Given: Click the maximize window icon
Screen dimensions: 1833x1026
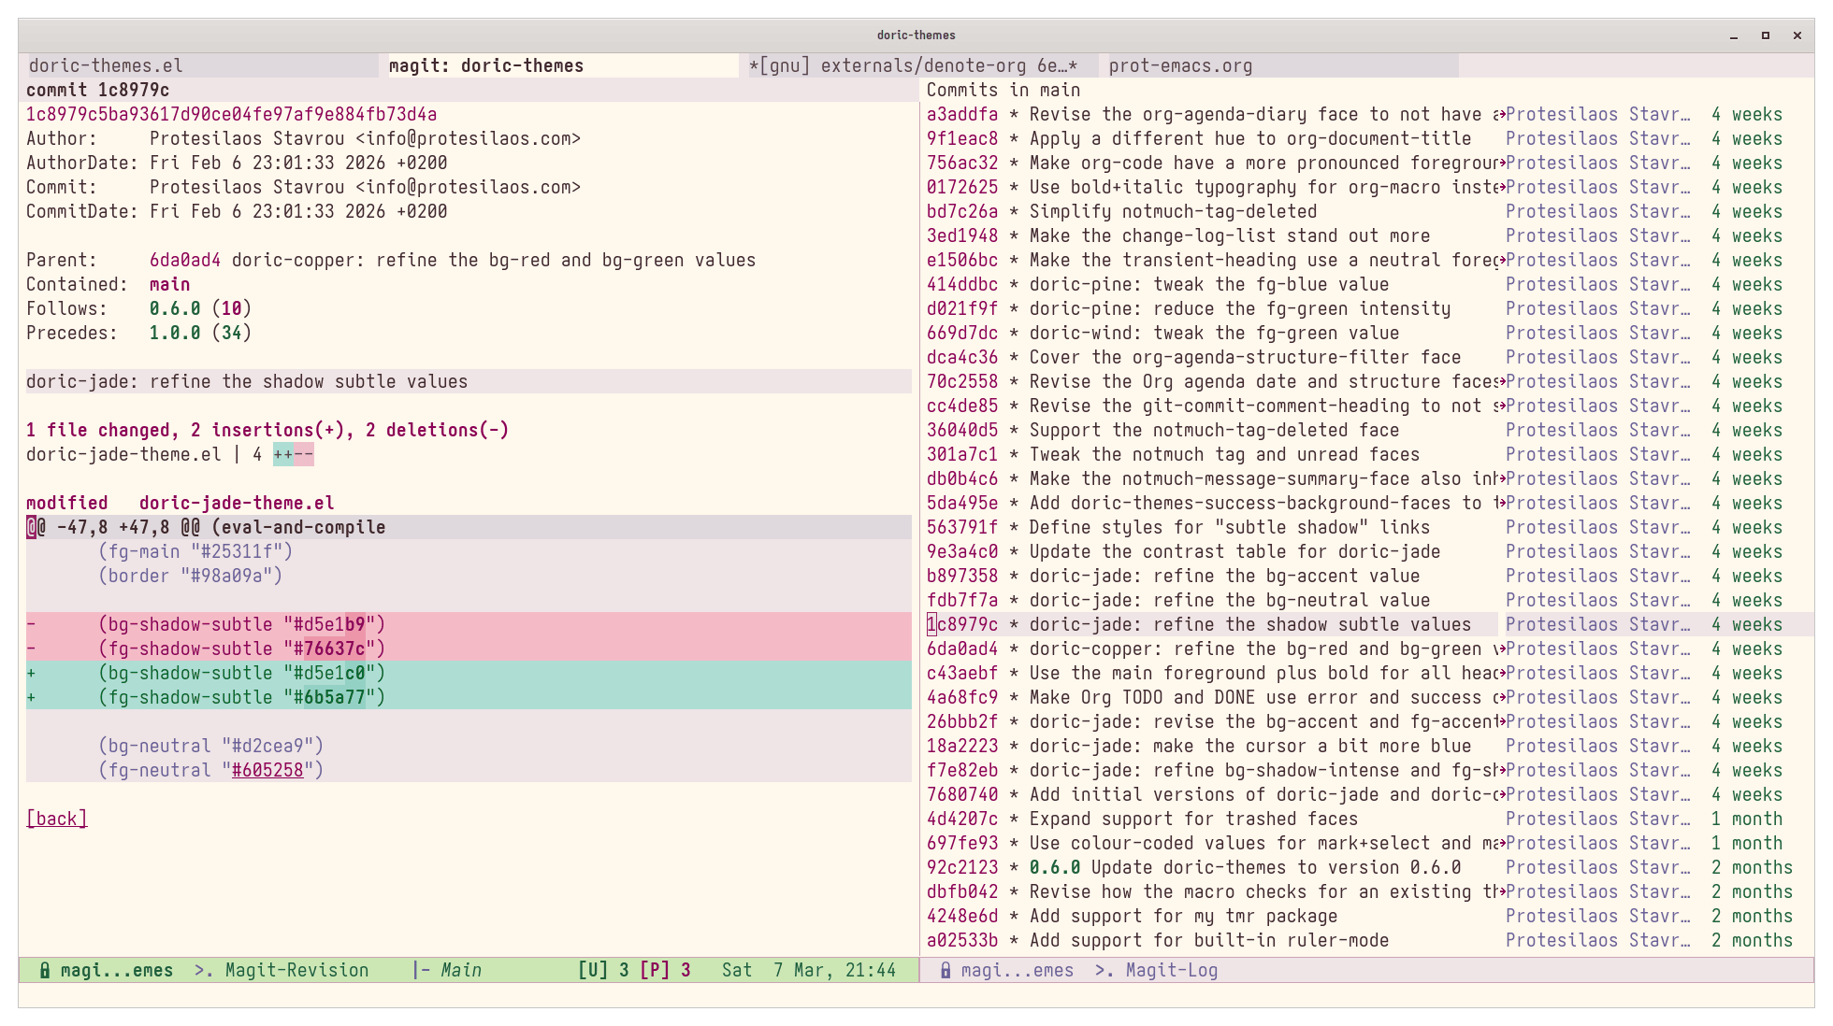Looking at the screenshot, I should pyautogui.click(x=1766, y=36).
